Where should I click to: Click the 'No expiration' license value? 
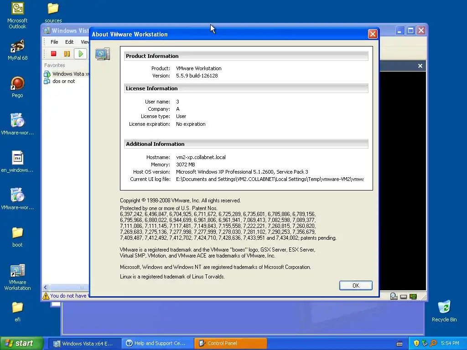[x=191, y=124]
